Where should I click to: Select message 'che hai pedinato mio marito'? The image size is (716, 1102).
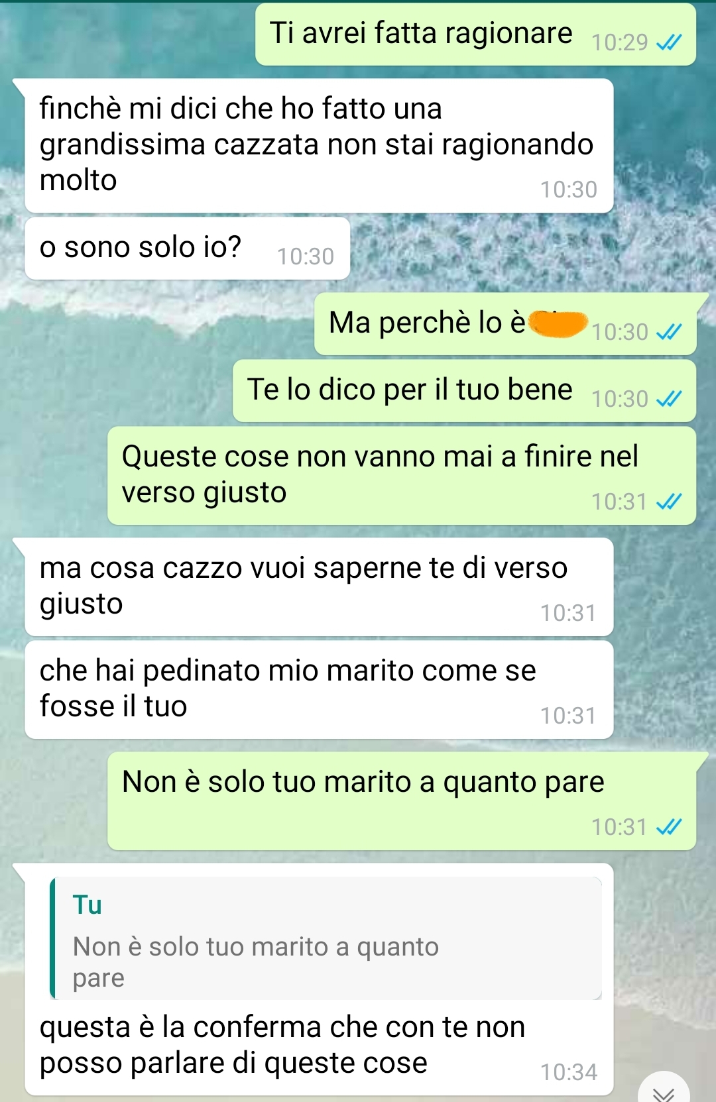[319, 690]
